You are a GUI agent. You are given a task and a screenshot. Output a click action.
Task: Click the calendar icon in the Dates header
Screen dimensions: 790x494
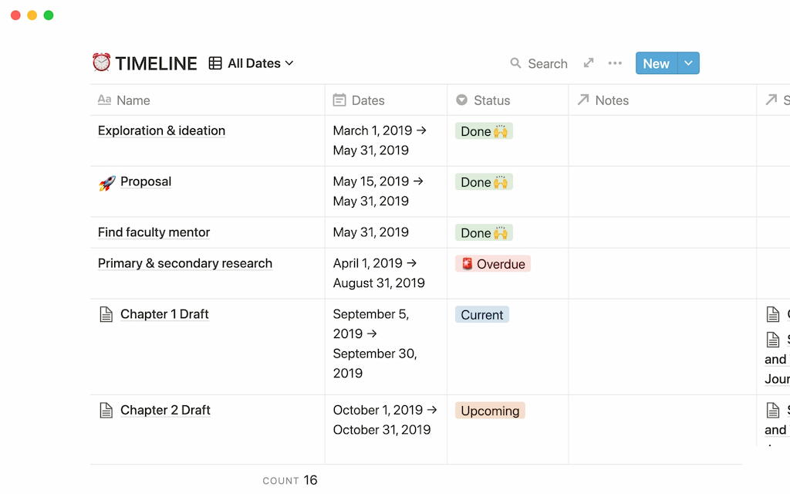tap(339, 100)
